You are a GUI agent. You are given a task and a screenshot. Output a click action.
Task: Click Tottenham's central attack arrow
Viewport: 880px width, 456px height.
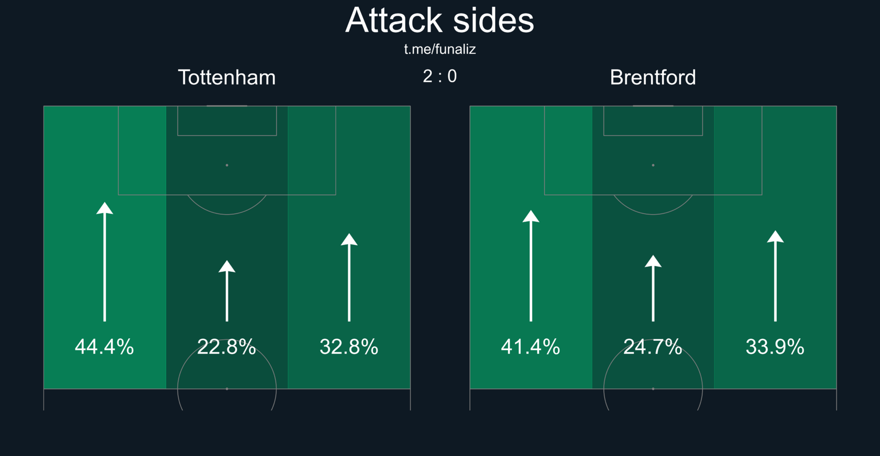(x=227, y=291)
